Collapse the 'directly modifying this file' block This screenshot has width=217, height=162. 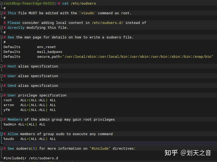[x=1, y=27]
